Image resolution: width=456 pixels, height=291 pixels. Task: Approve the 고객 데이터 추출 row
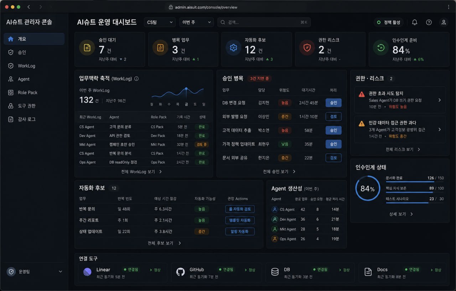point(333,130)
